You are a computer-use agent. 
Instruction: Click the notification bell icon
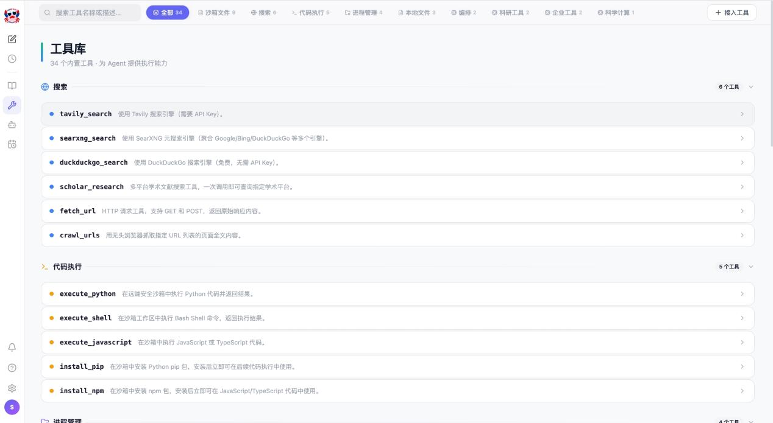12,348
